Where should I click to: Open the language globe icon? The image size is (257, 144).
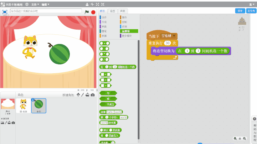(27, 4)
